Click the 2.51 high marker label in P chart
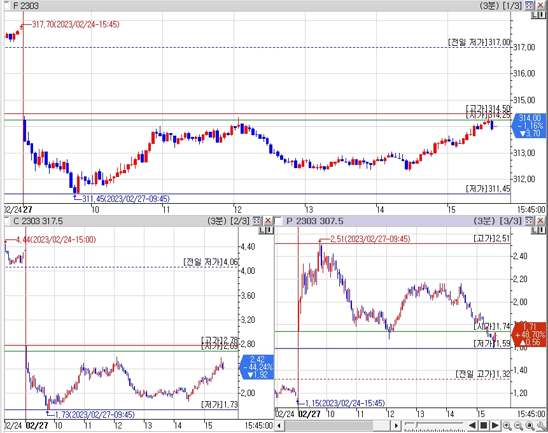Image resolution: width=548 pixels, height=433 pixels. (x=370, y=239)
